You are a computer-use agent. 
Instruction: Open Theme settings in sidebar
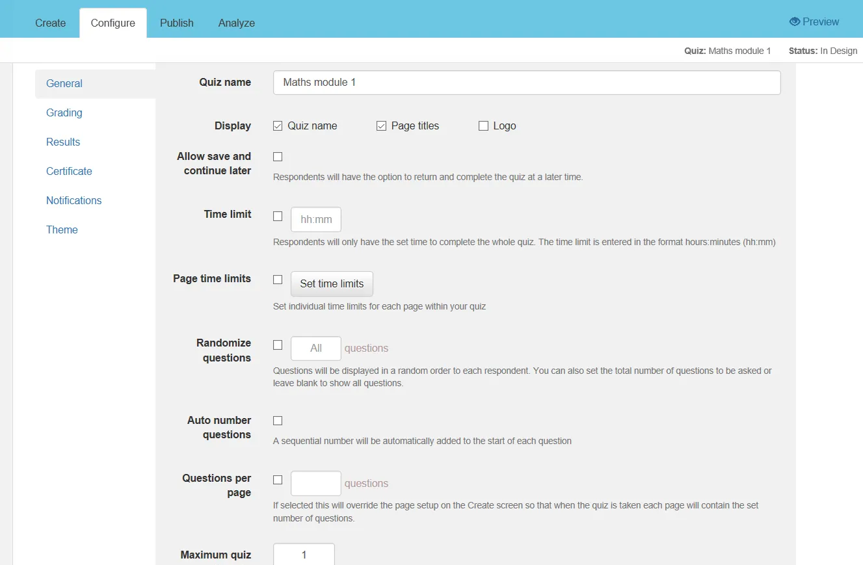(62, 230)
